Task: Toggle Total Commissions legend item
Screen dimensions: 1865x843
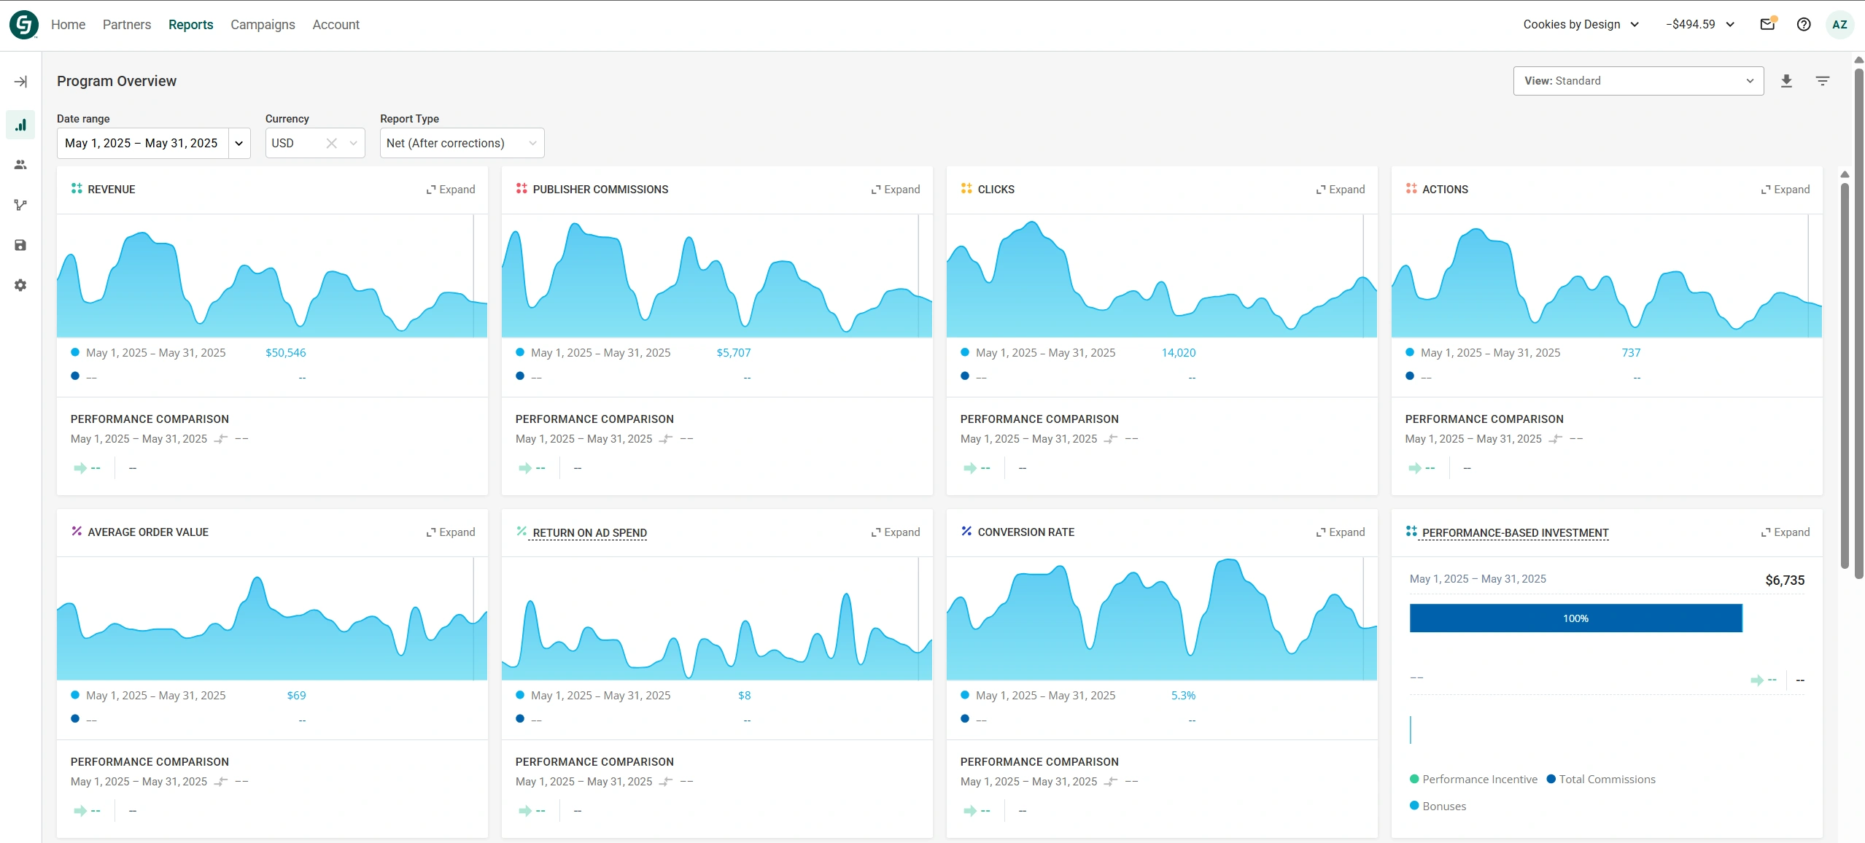Action: point(1601,779)
